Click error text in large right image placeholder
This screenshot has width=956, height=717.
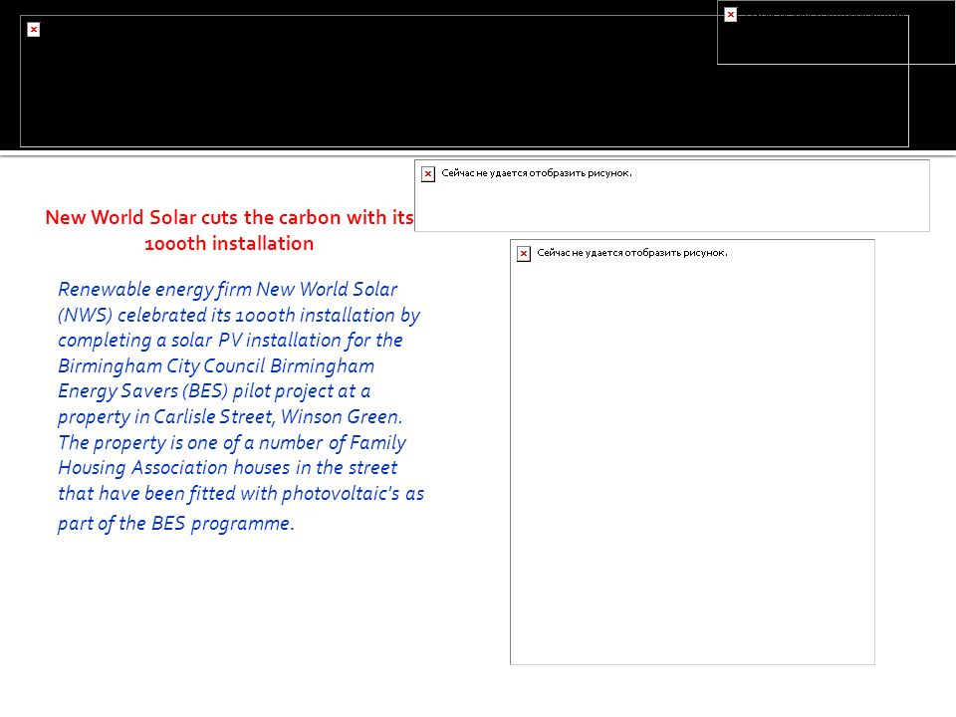[x=632, y=253]
